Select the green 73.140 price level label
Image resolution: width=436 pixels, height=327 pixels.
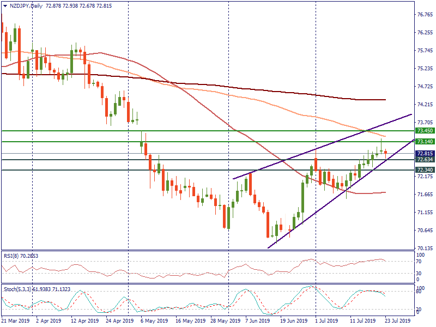424,142
